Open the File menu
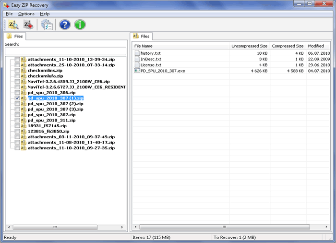The width and height of the screenshot is (336, 243). (x=9, y=14)
